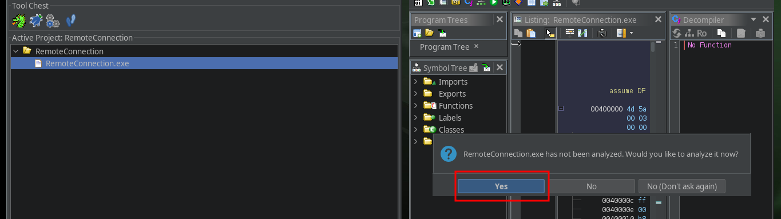Viewport: 781px width, 219px height.
Task: Create a new program tree view icon
Action: (417, 33)
